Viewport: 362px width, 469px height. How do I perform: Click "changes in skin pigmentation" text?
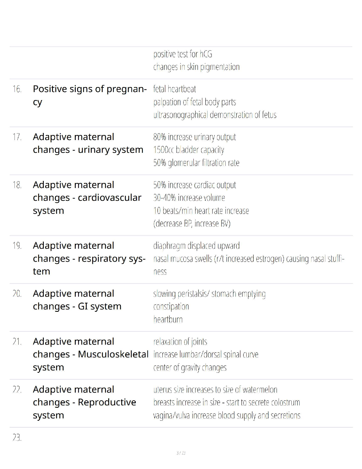coord(196,67)
